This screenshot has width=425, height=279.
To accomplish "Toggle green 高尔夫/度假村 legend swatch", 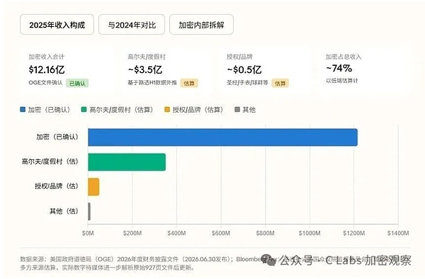I will (84, 110).
